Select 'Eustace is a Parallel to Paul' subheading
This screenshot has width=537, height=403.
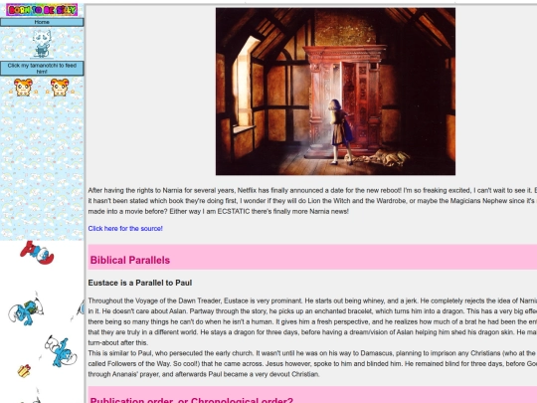coord(140,283)
